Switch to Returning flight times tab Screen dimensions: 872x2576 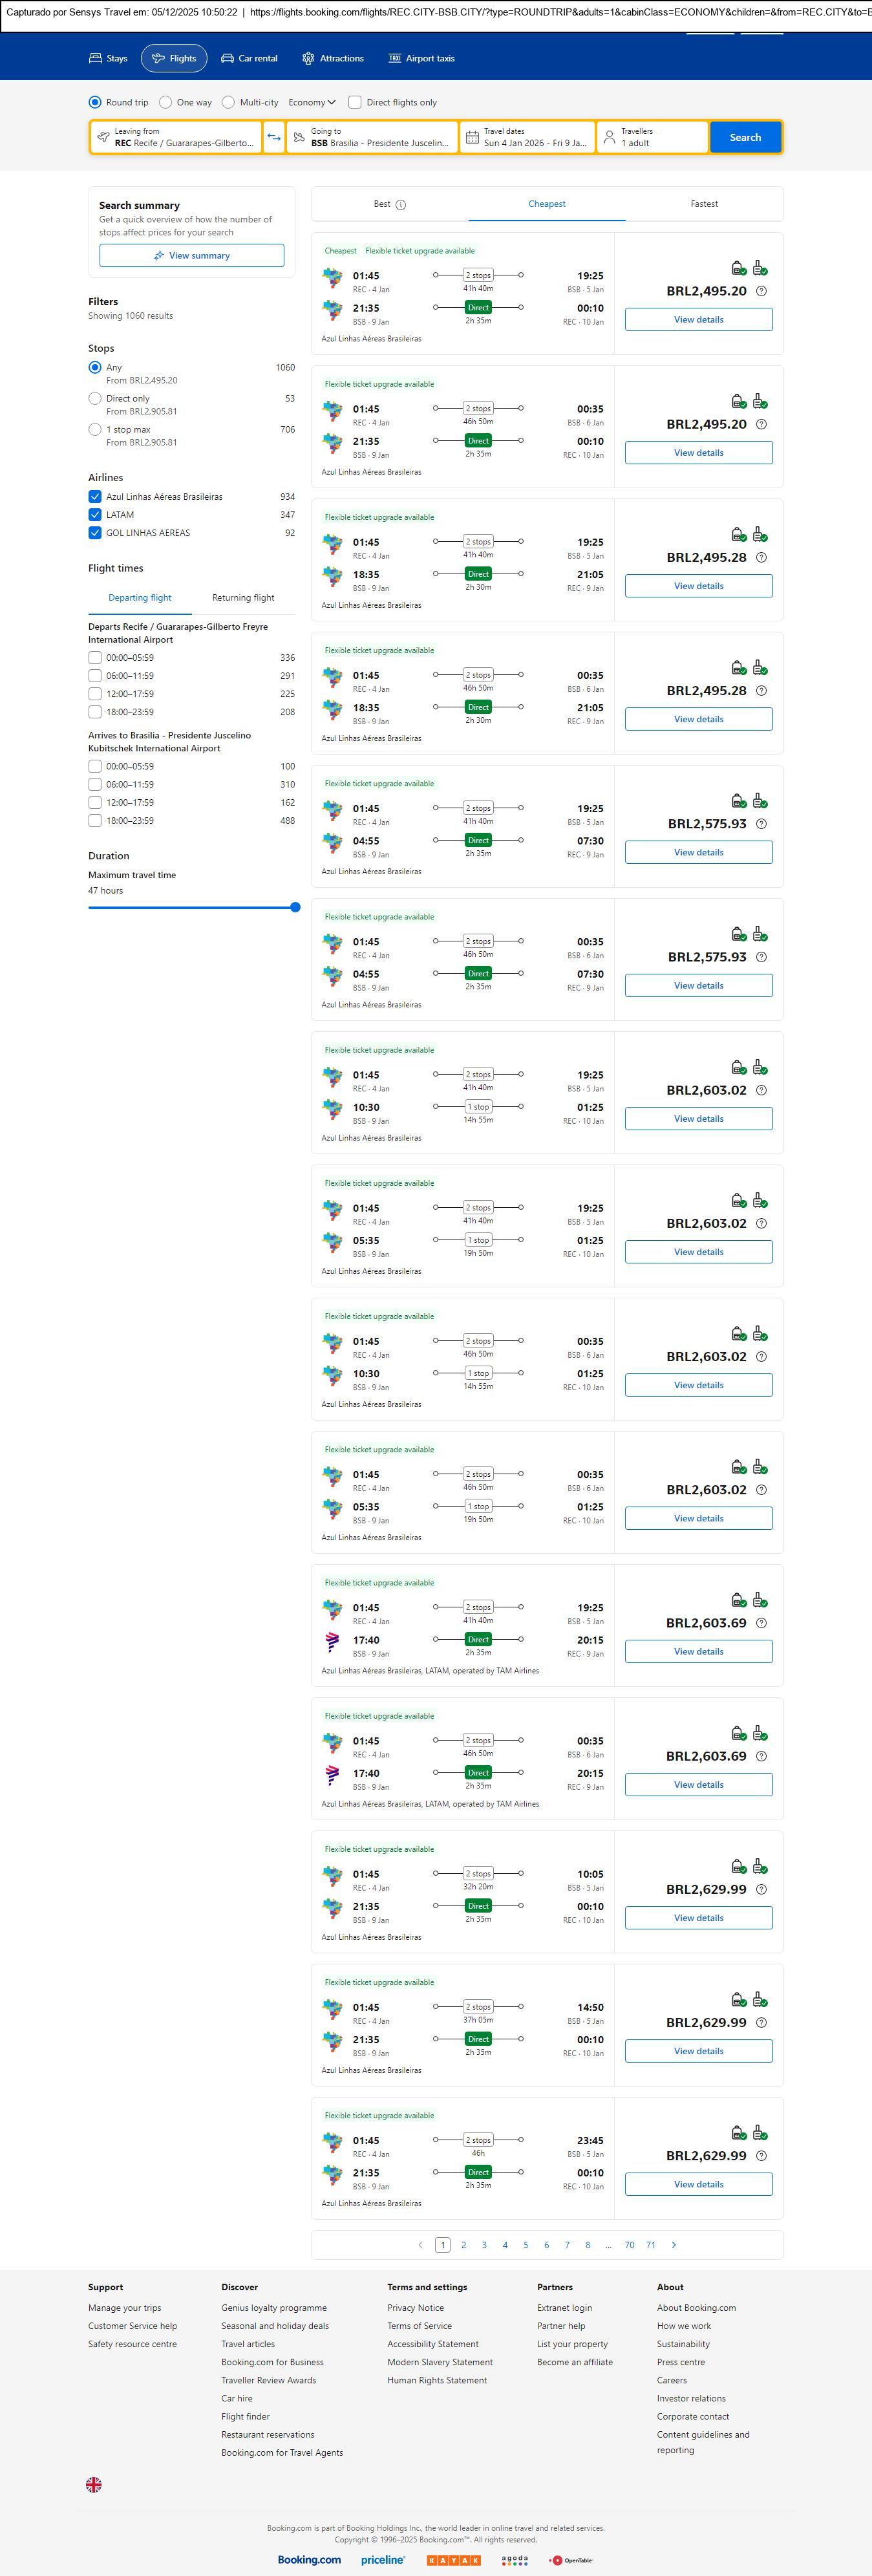pyautogui.click(x=243, y=598)
